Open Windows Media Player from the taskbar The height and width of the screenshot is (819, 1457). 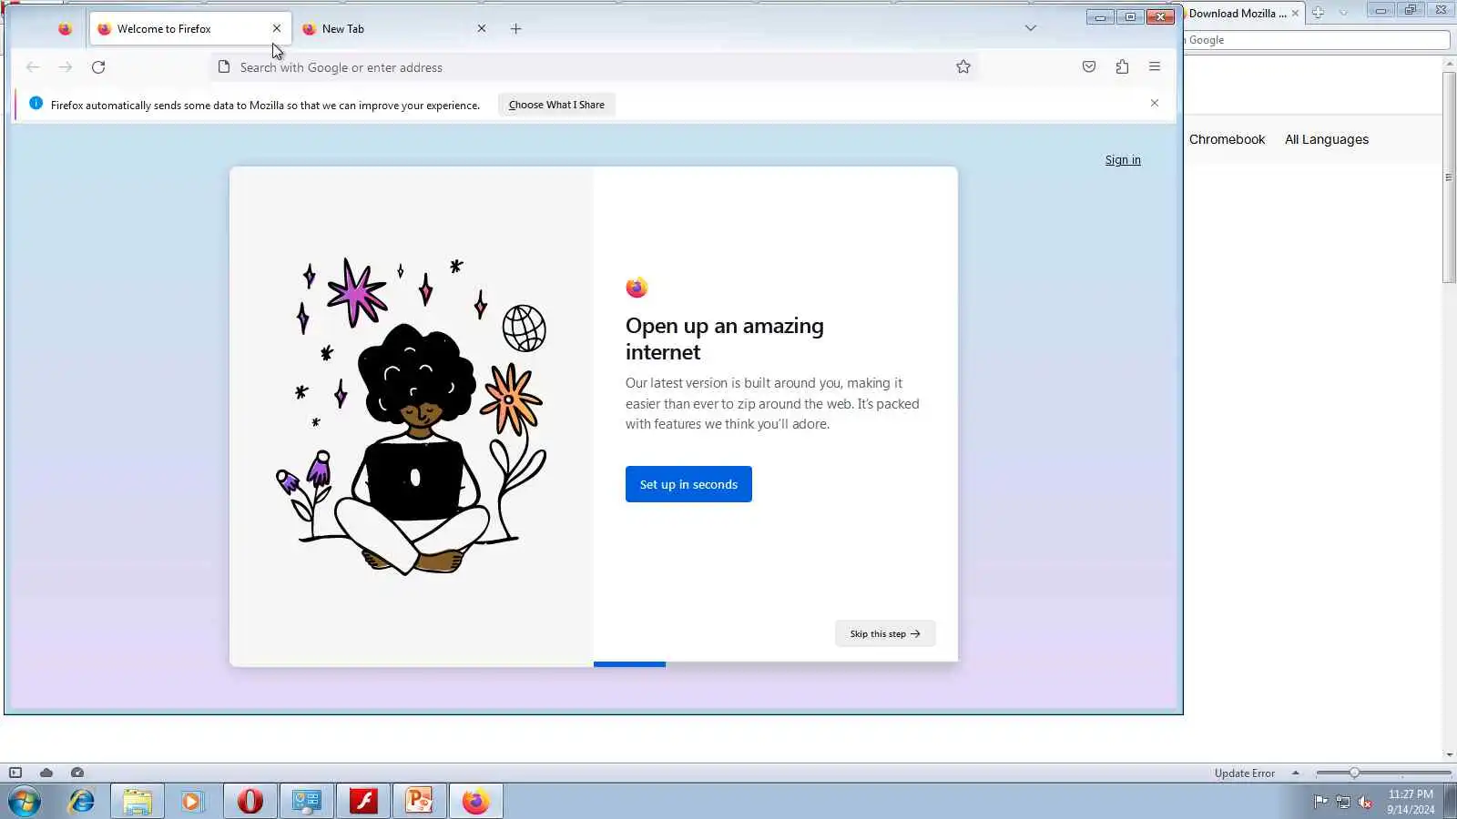point(192,802)
